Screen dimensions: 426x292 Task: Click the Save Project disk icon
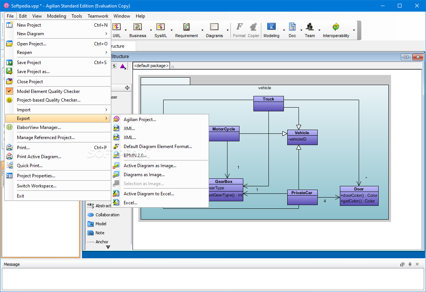9,62
